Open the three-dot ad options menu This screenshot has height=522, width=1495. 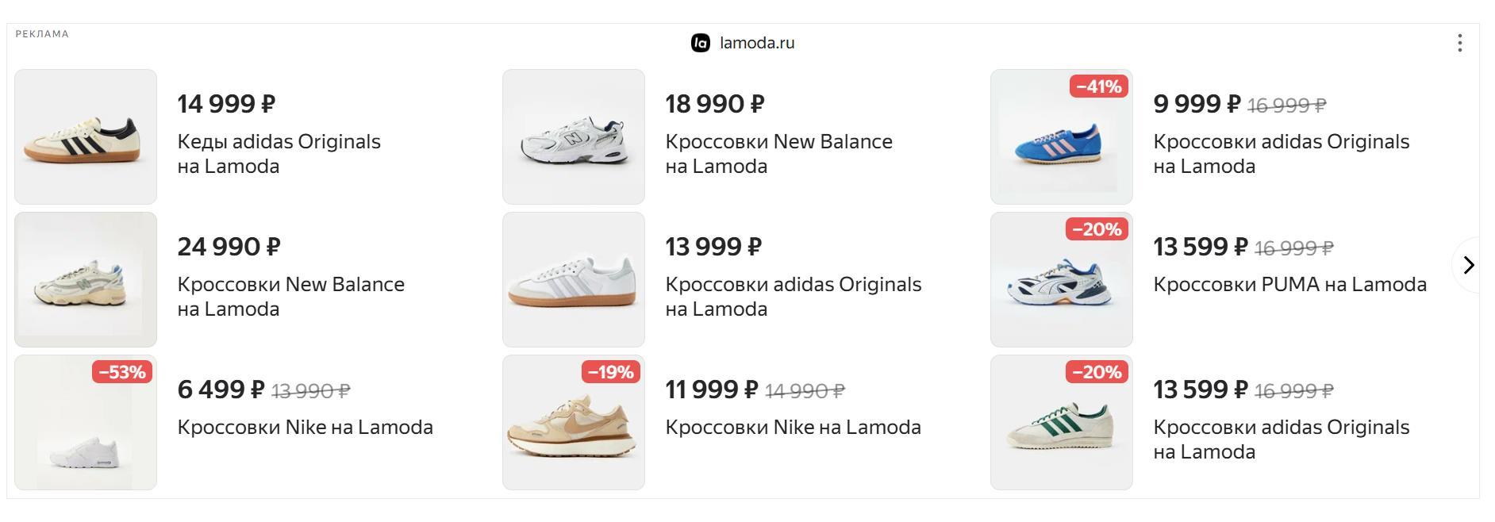pyautogui.click(x=1459, y=44)
